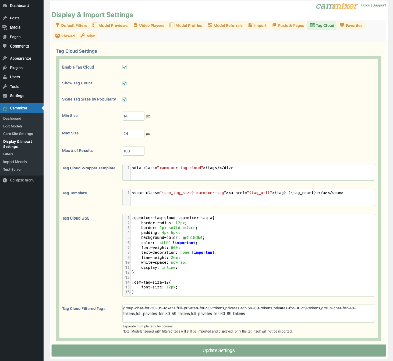Click the textarea resize handle of Filtered Tags
The height and width of the screenshot is (361, 393).
(x=373, y=321)
